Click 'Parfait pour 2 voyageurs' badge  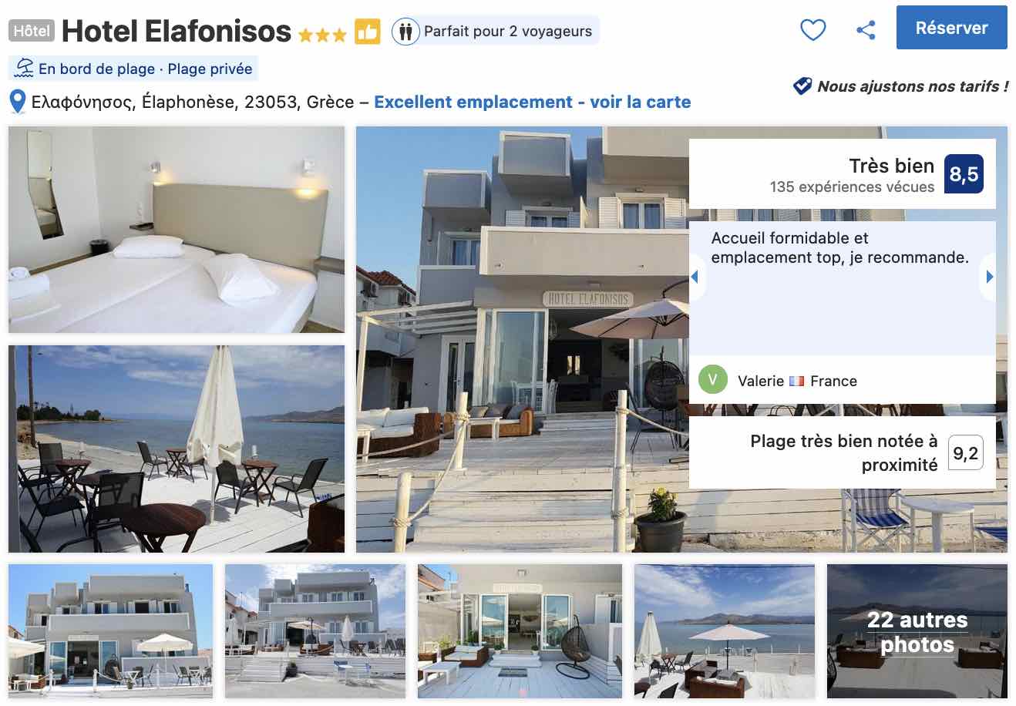click(495, 32)
